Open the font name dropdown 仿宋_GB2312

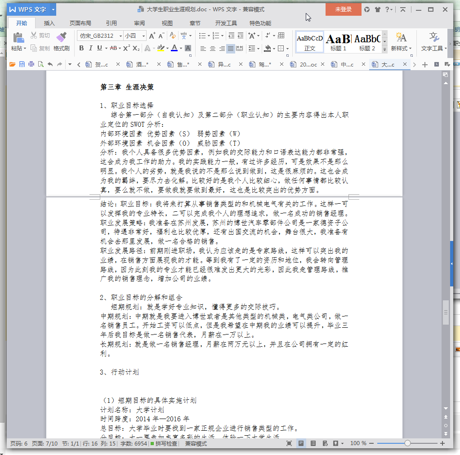pos(121,36)
